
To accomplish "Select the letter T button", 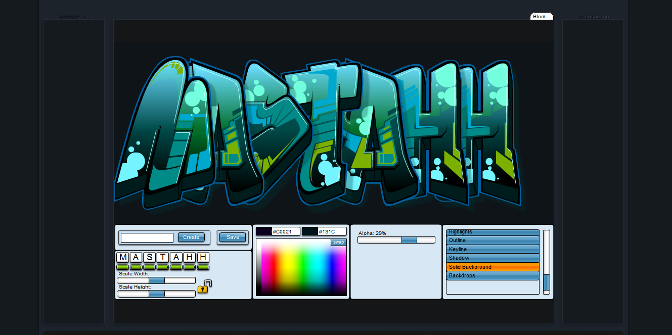I will click(x=163, y=257).
